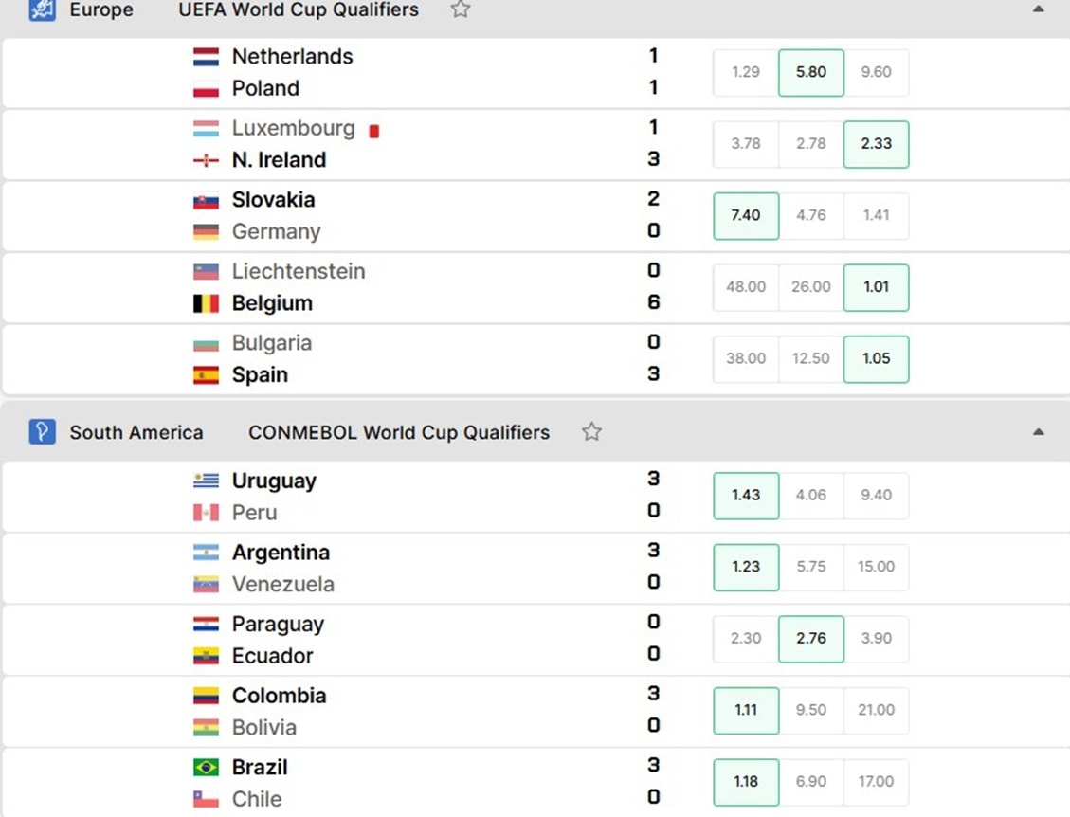Click the Brazil flag icon
The width and height of the screenshot is (1070, 817).
pos(206,767)
